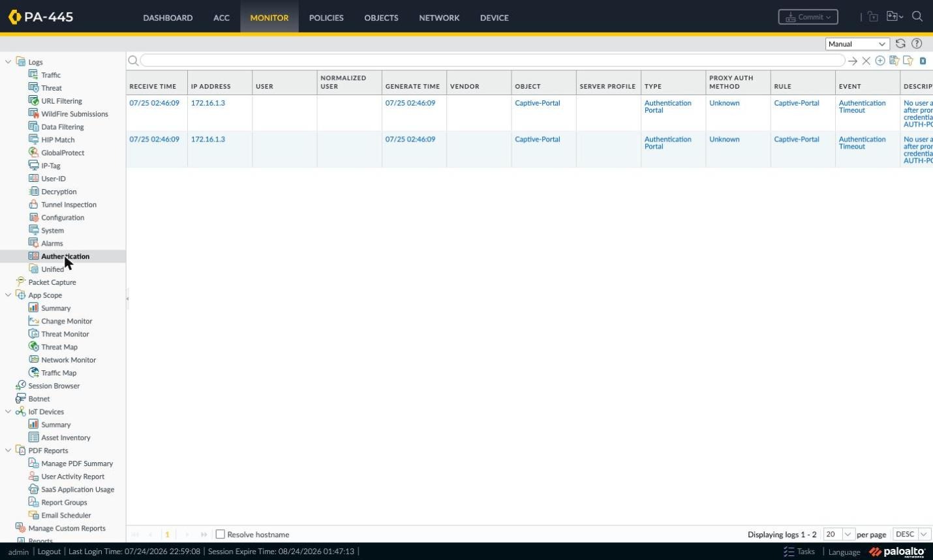Open Unified logs
The height and width of the screenshot is (560, 933).
[x=52, y=269]
